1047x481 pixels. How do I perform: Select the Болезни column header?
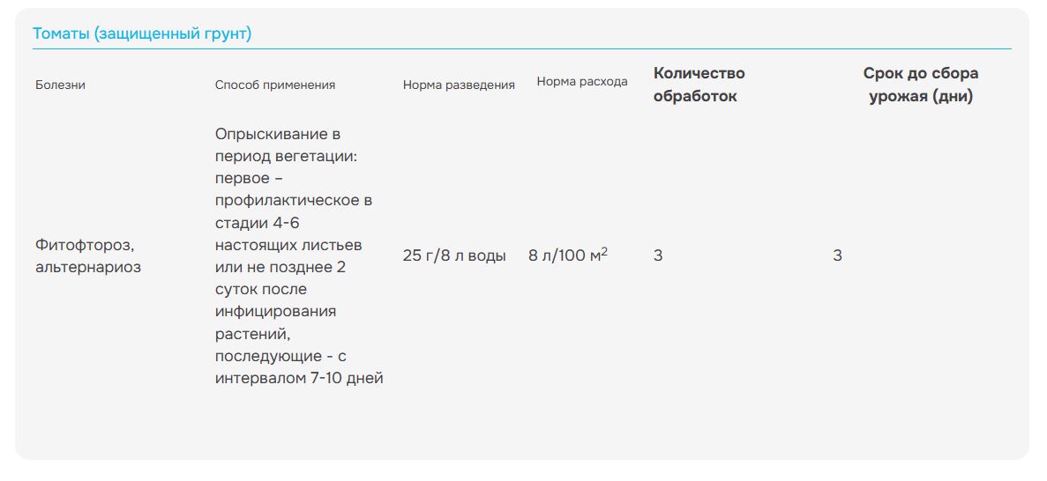tap(60, 85)
